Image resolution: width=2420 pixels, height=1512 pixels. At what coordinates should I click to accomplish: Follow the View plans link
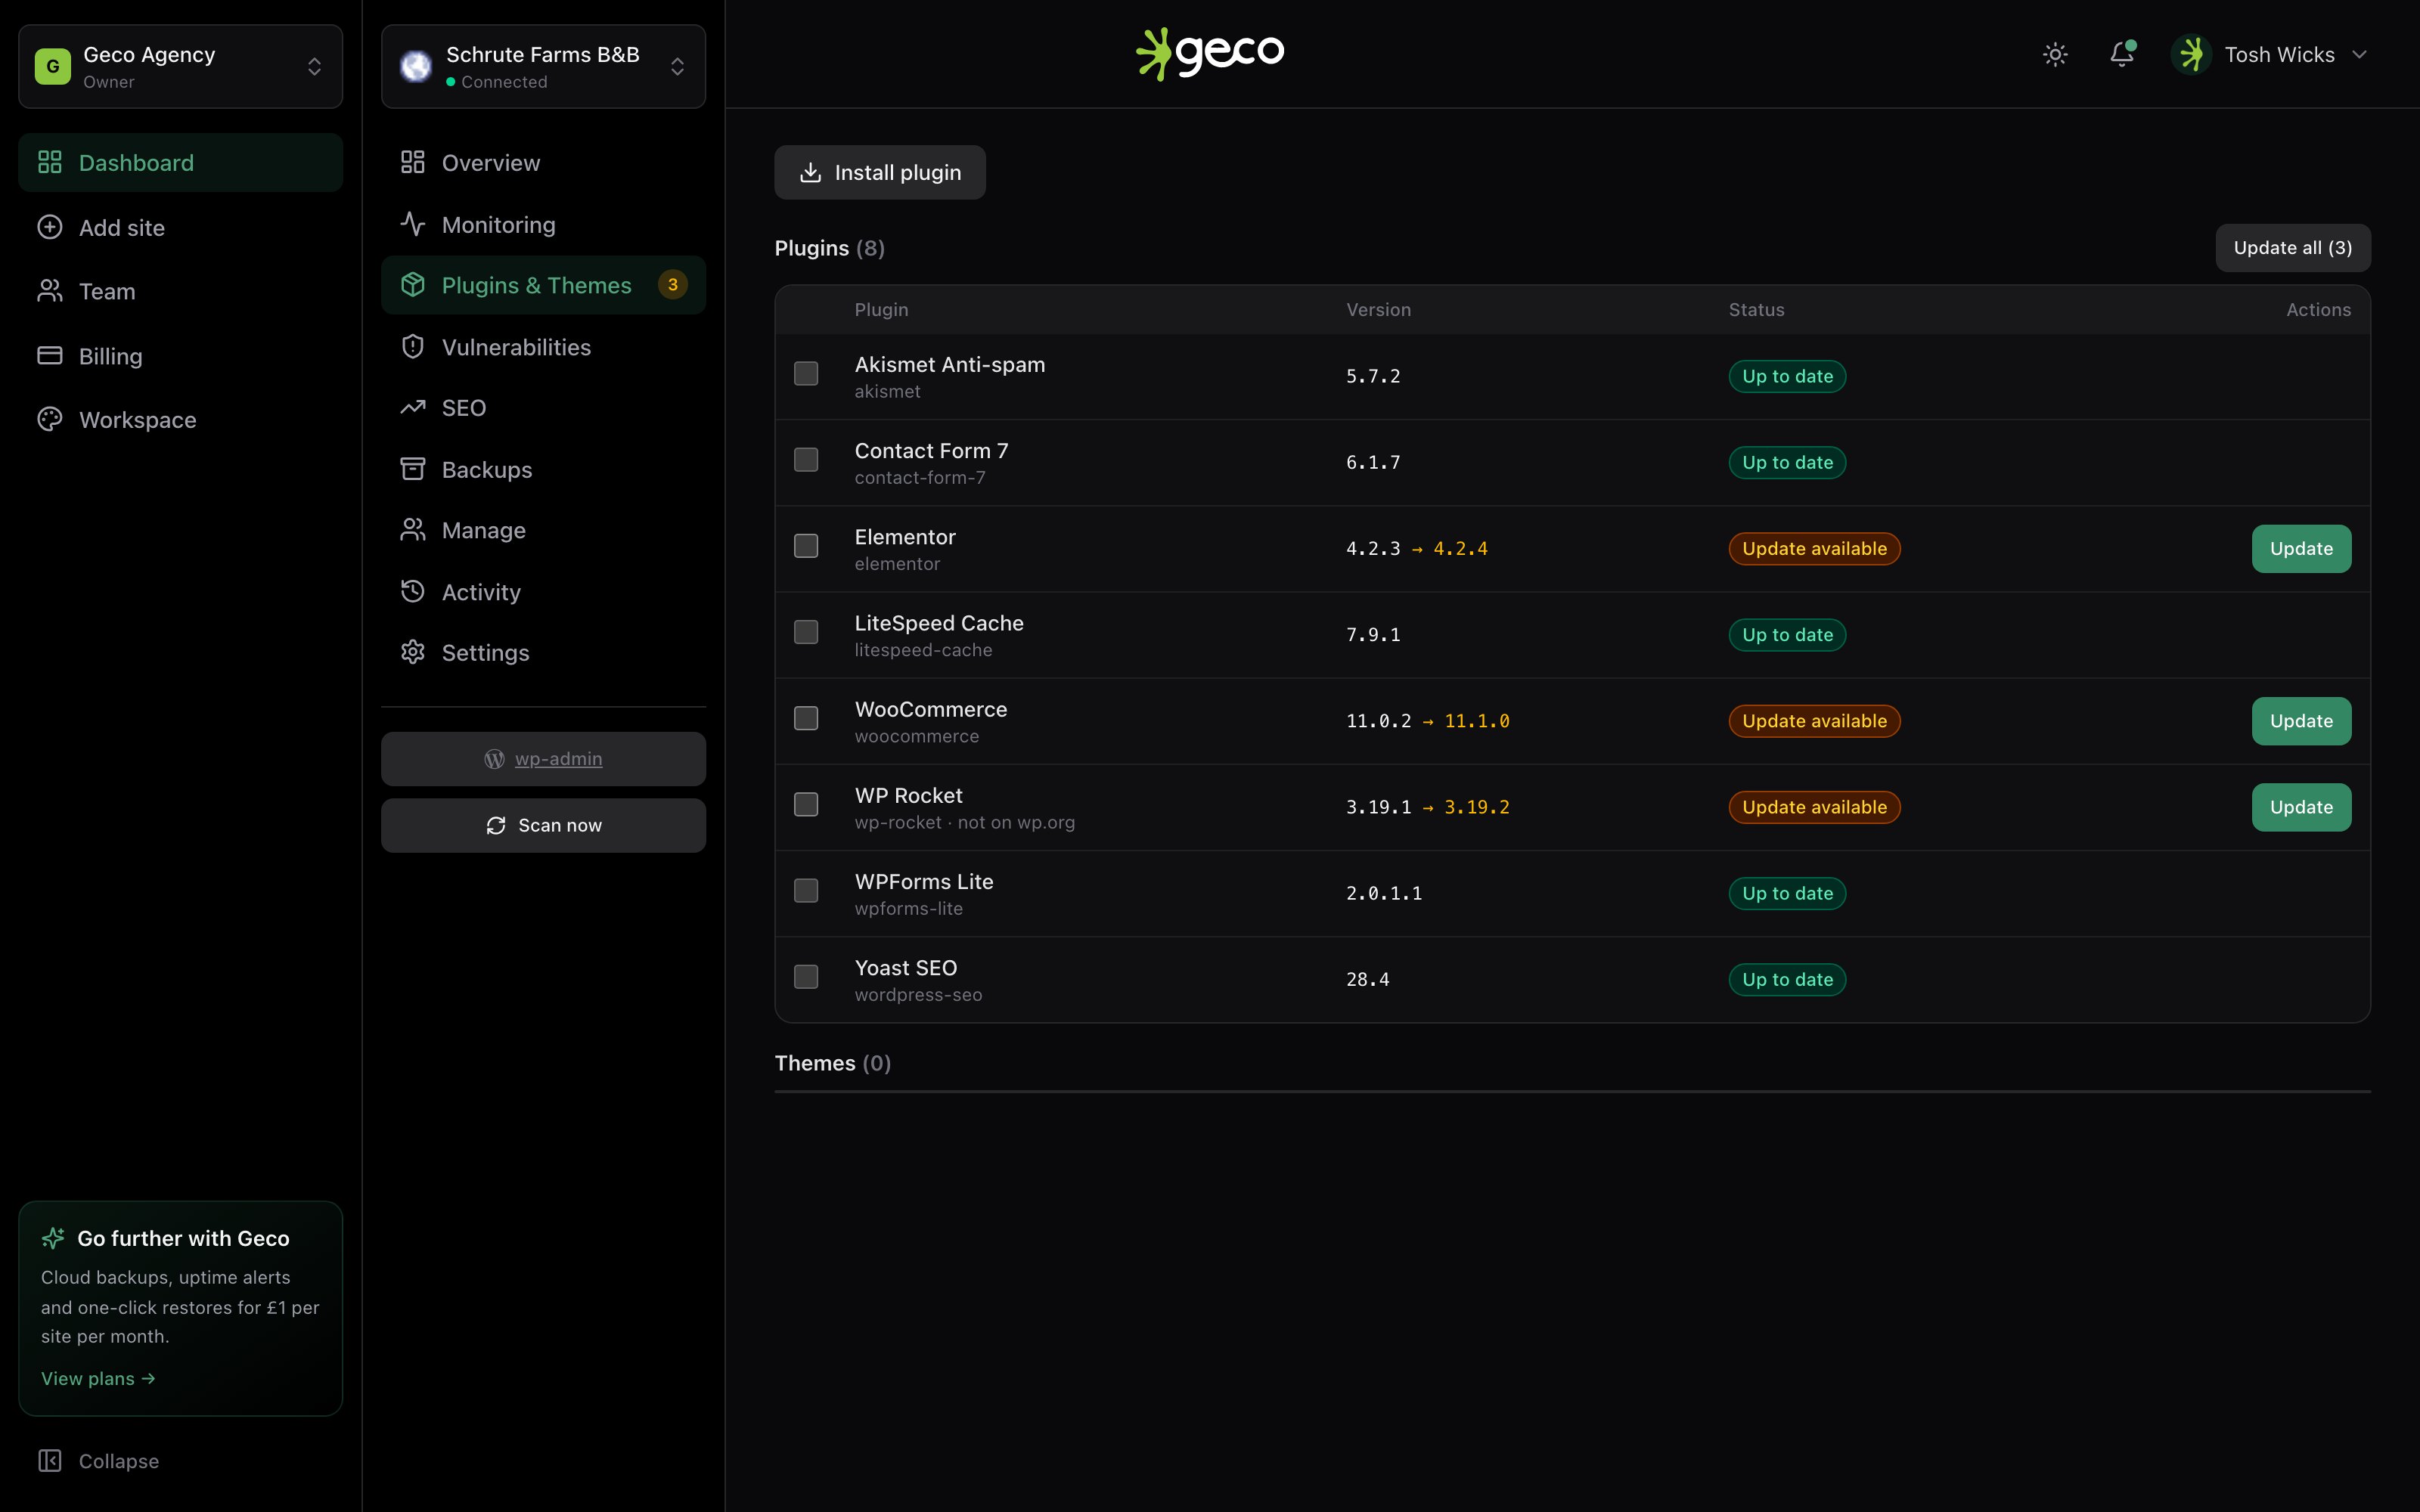pyautogui.click(x=98, y=1378)
